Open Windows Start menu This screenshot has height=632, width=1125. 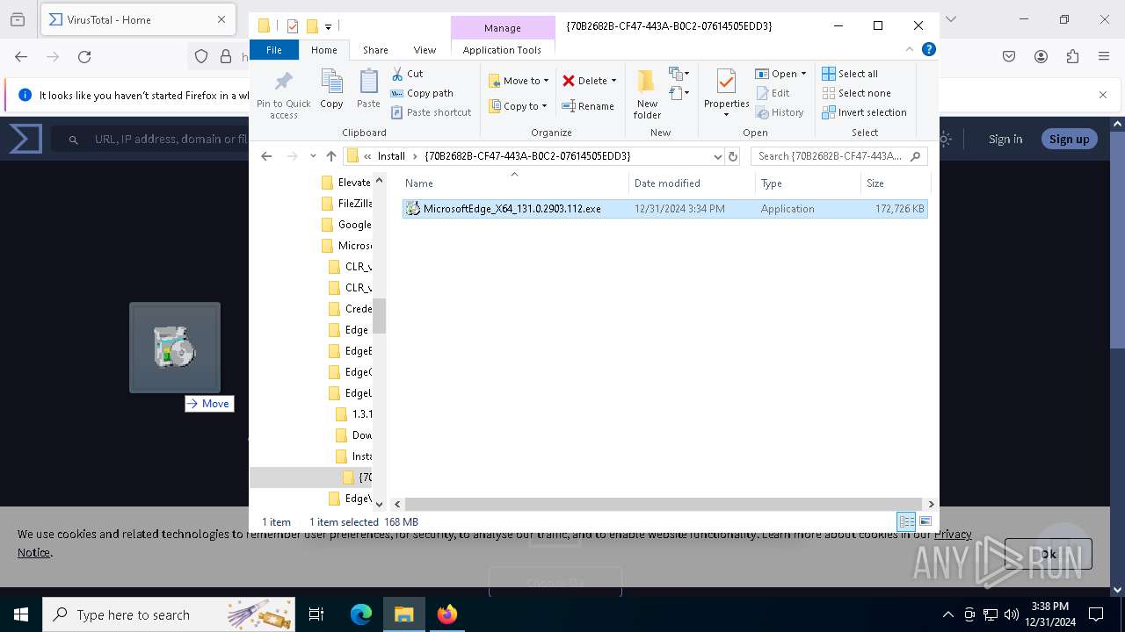click(21, 614)
